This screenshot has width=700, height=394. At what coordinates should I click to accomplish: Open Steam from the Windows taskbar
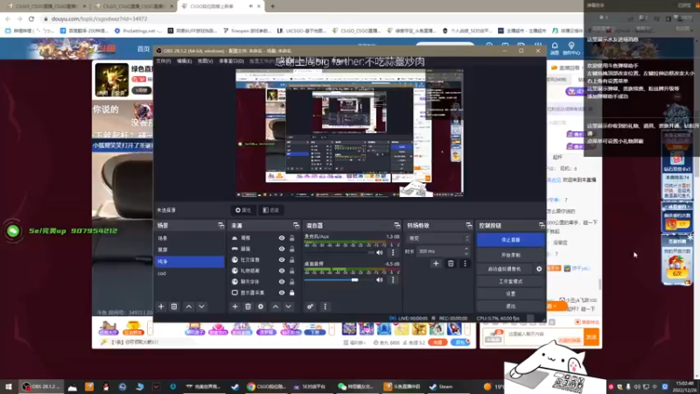pos(441,387)
